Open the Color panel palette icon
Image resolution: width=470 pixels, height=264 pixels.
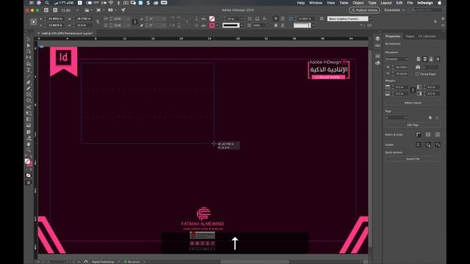pyautogui.click(x=377, y=63)
